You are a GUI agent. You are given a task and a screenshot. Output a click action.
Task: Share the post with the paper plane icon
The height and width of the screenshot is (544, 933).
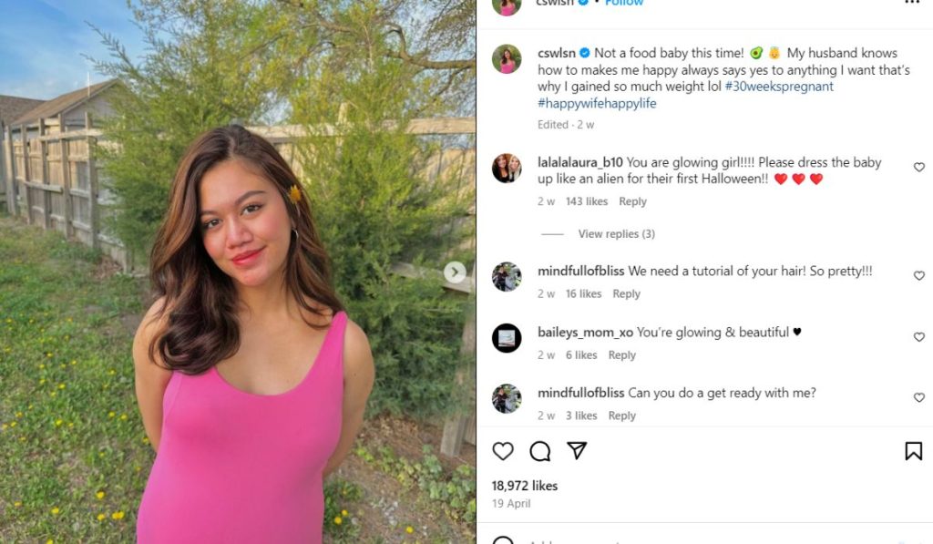point(577,450)
